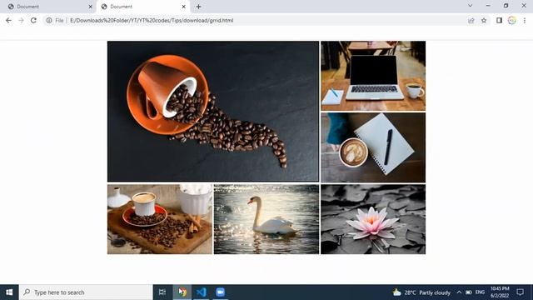Open Visual Studio Code from taskbar
Screen dimensions: 533x300
[x=202, y=292]
